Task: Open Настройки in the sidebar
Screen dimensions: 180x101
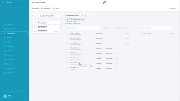Action: coord(9,73)
